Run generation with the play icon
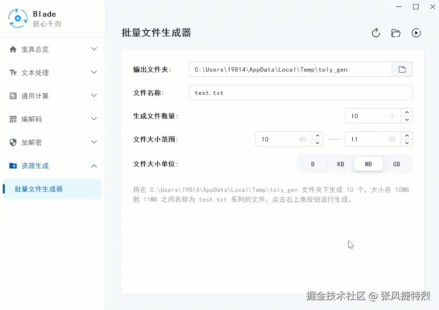 click(x=416, y=33)
